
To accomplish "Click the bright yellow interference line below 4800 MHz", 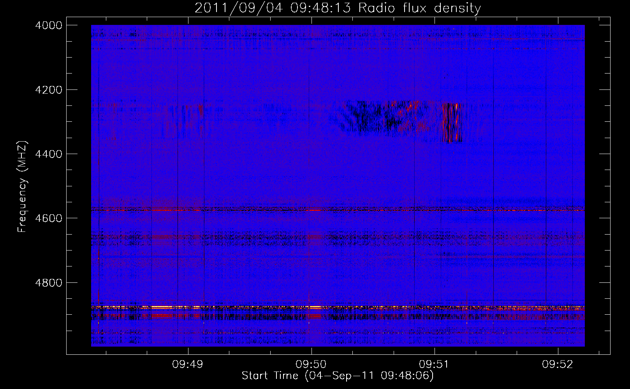I will coord(338,307).
